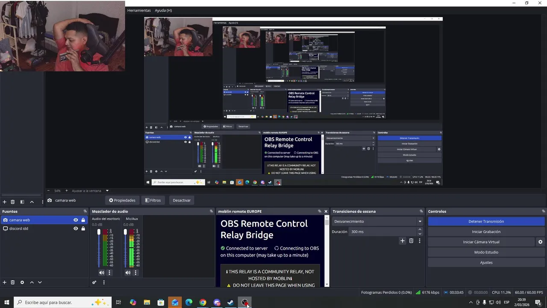Undock the Controles panel
Screen dimensions: 547x308
pyautogui.click(x=543, y=211)
